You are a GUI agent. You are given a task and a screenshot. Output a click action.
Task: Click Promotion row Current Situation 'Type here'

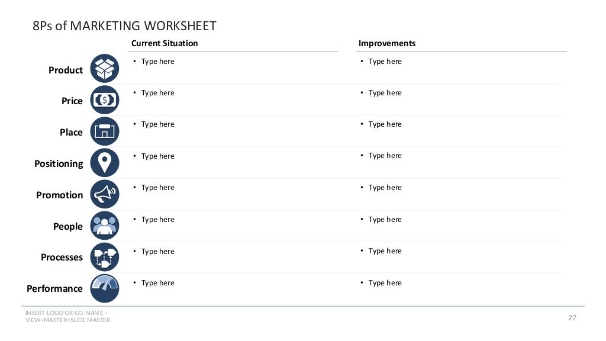(157, 188)
